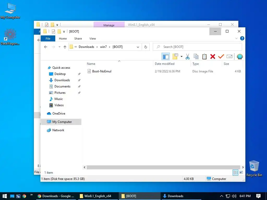Open the Windows Start button
This screenshot has width=267, height=200.
5,196
